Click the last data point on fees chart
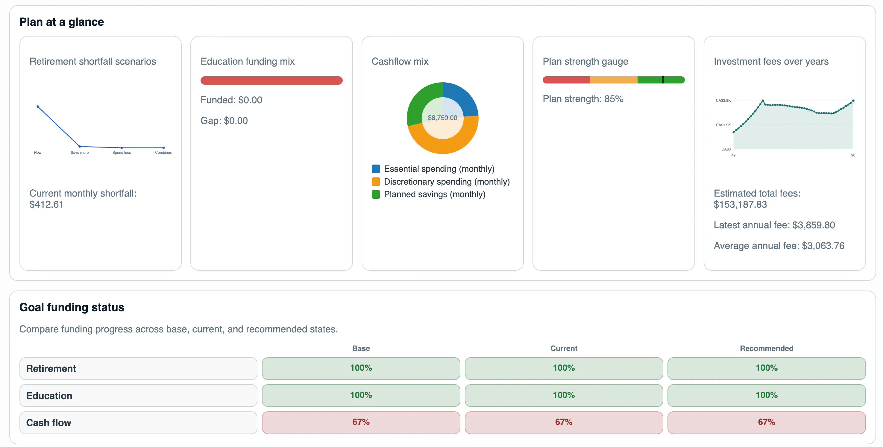The width and height of the screenshot is (883, 447). click(x=853, y=101)
